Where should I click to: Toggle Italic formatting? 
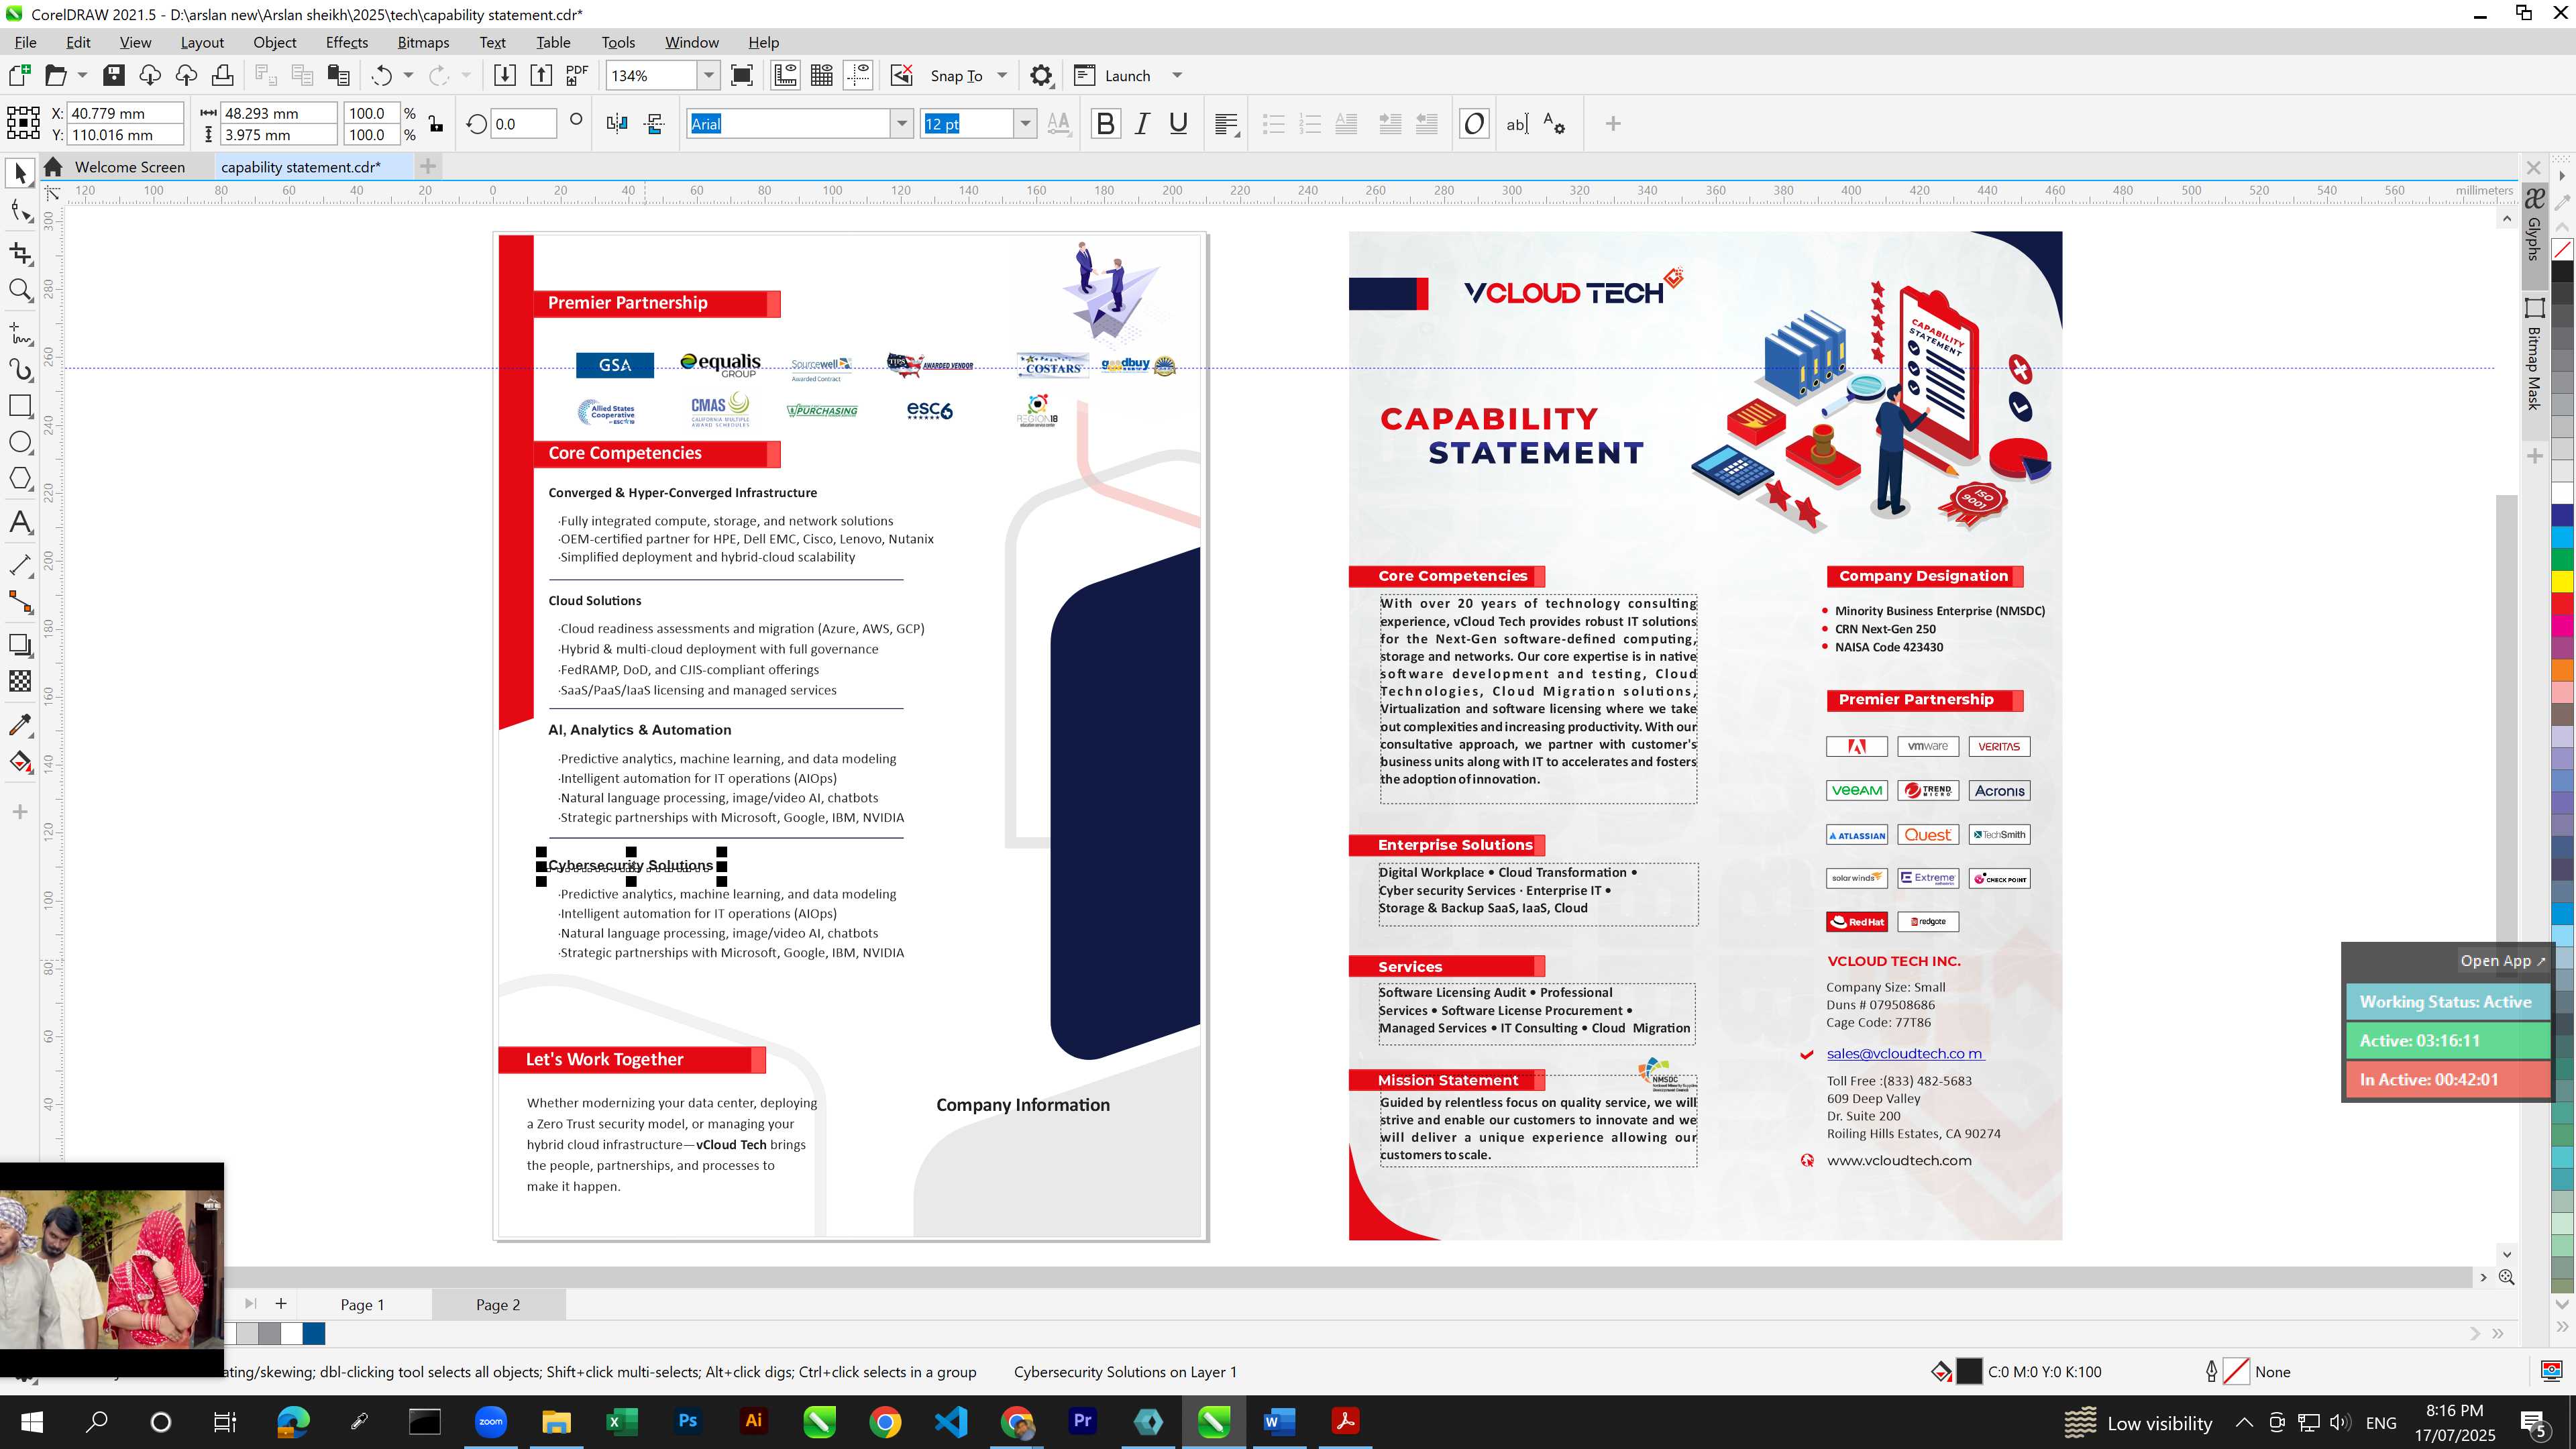click(x=1142, y=123)
